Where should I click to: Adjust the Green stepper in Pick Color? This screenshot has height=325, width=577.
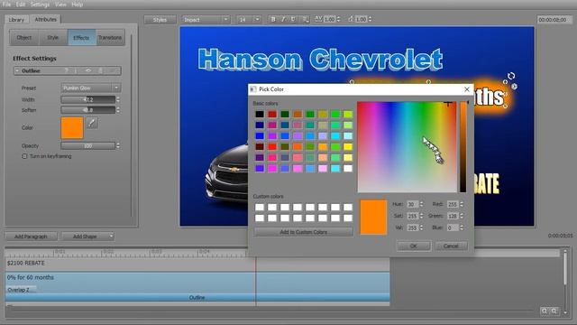coord(462,216)
